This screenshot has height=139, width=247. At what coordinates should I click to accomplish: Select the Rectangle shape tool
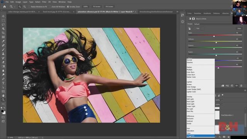pos(3,92)
